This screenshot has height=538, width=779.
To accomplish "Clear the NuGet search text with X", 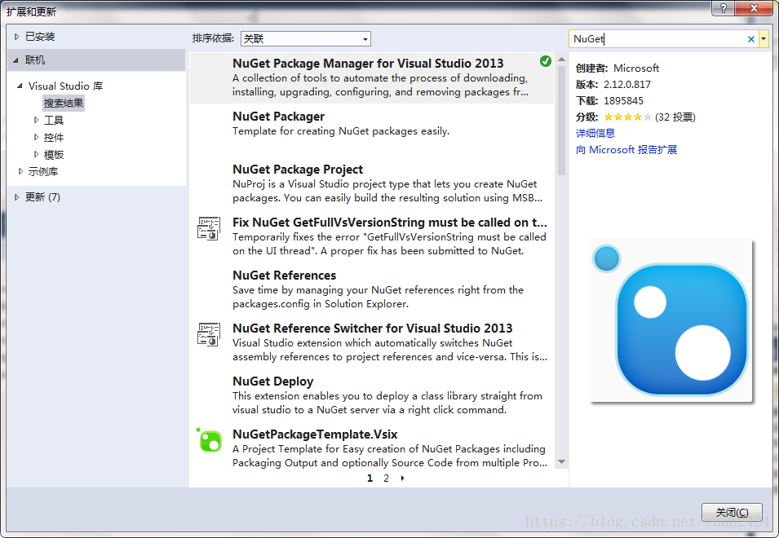I will point(750,38).
